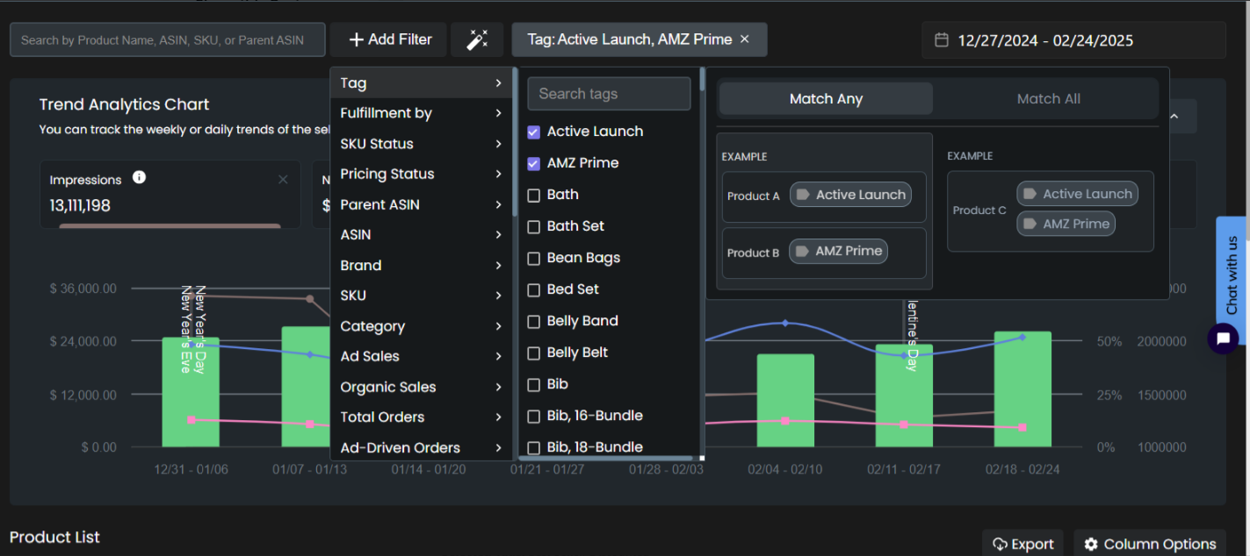
Task: Uncheck the AMZ Prime tag checkbox
Action: coord(533,163)
